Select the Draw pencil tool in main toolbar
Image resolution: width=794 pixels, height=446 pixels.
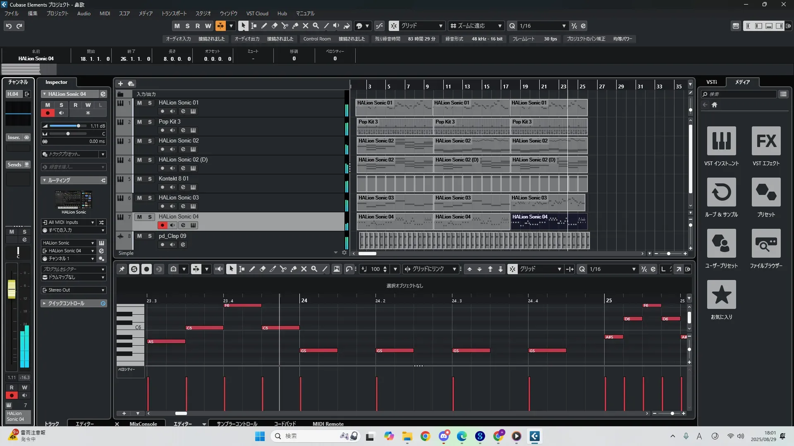264,26
